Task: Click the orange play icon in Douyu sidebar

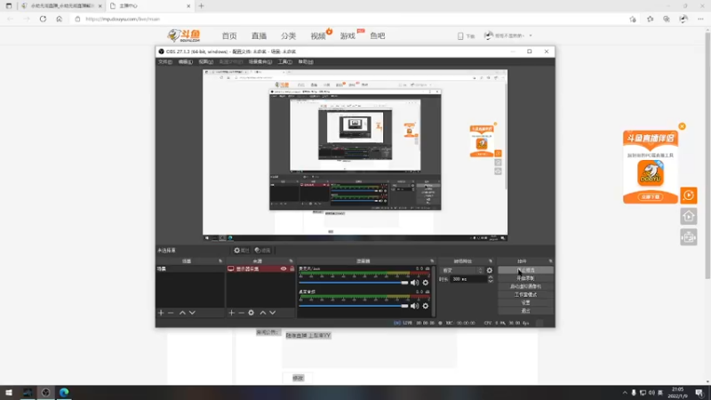Action: 688,196
